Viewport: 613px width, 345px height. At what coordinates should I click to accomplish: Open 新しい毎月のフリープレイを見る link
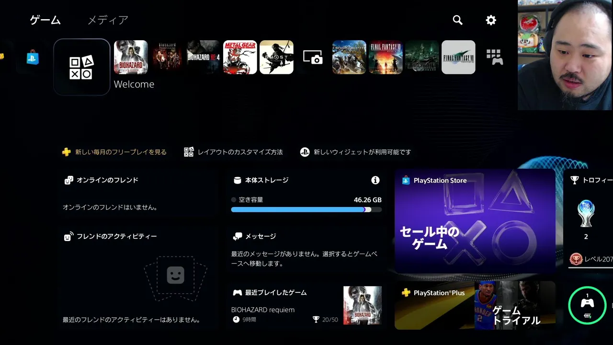click(114, 152)
